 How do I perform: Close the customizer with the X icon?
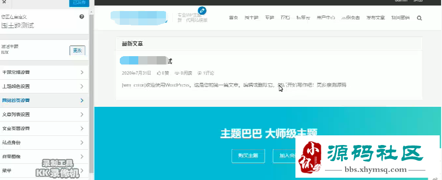coord(4,1)
